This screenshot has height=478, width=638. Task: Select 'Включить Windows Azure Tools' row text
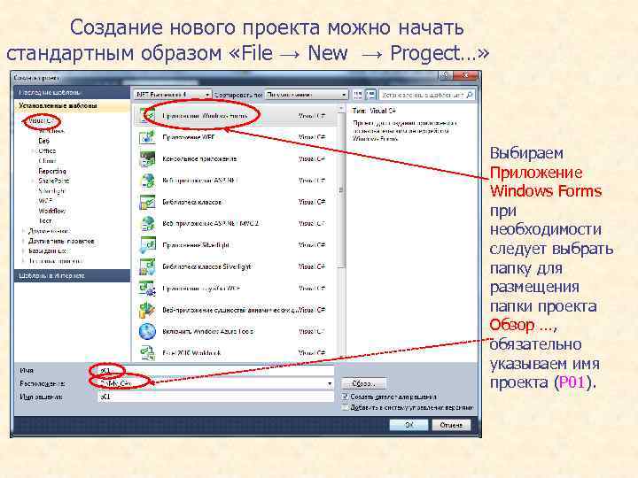208,331
